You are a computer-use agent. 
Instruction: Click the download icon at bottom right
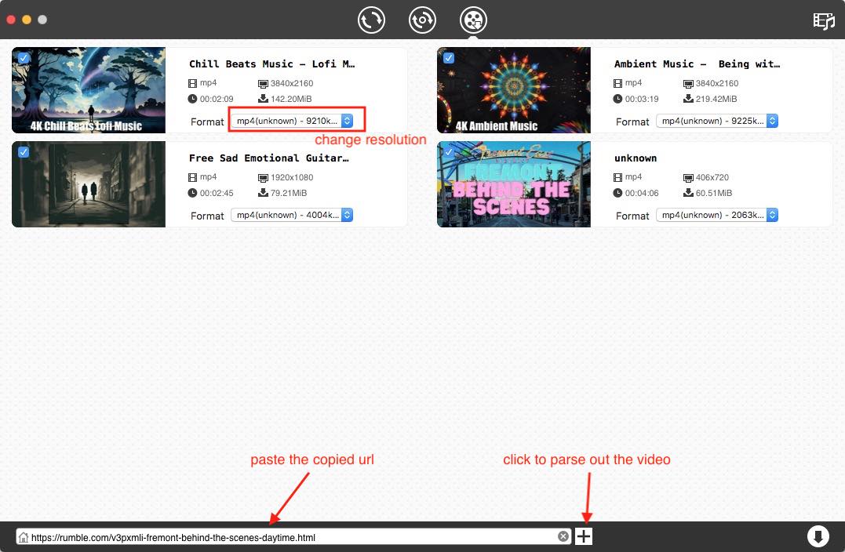818,536
